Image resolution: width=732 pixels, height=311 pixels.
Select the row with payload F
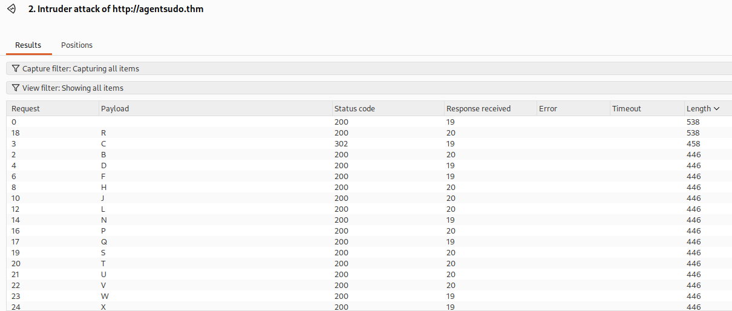pyautogui.click(x=369, y=176)
